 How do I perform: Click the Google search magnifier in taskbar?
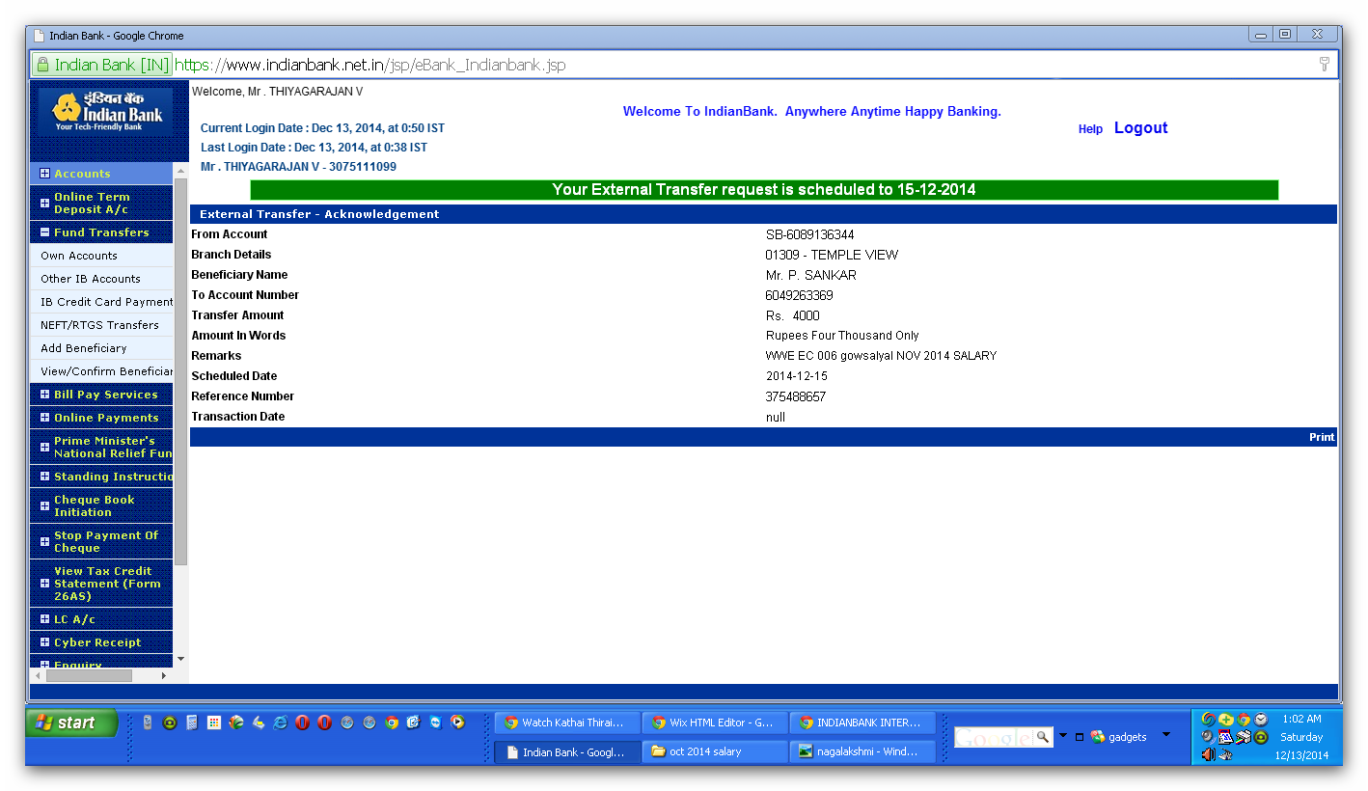click(1043, 737)
